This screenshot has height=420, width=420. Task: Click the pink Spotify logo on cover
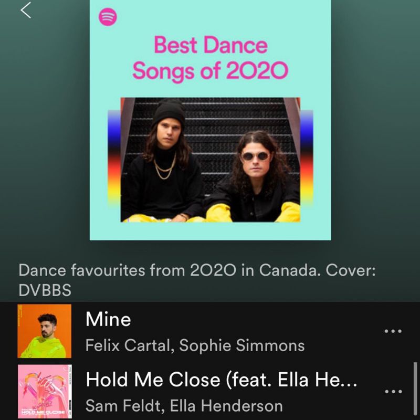pos(108,17)
